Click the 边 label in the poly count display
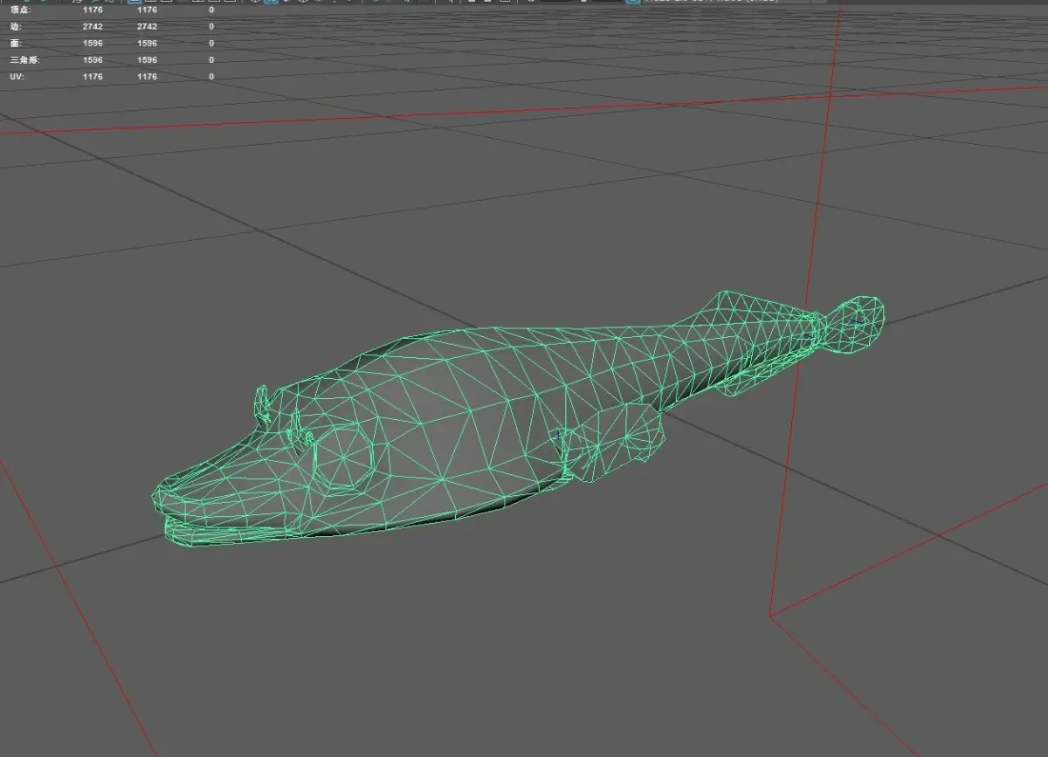This screenshot has height=757, width=1048. point(14,27)
